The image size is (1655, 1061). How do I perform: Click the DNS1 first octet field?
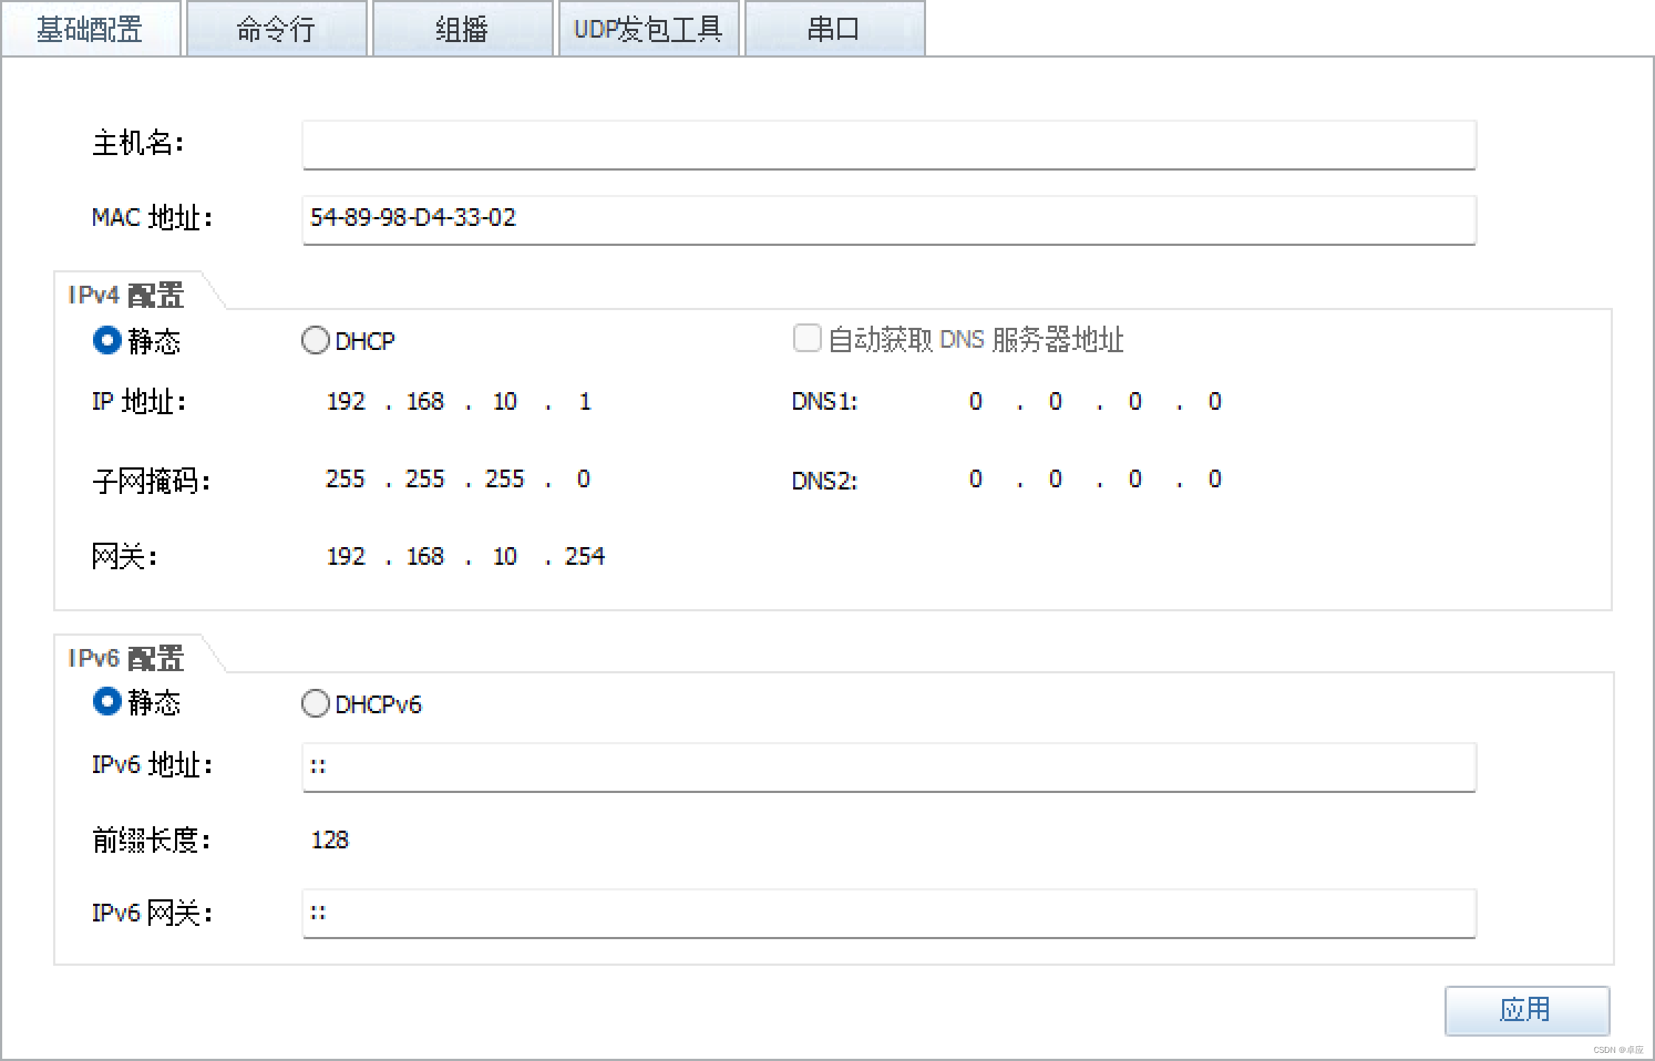click(976, 402)
